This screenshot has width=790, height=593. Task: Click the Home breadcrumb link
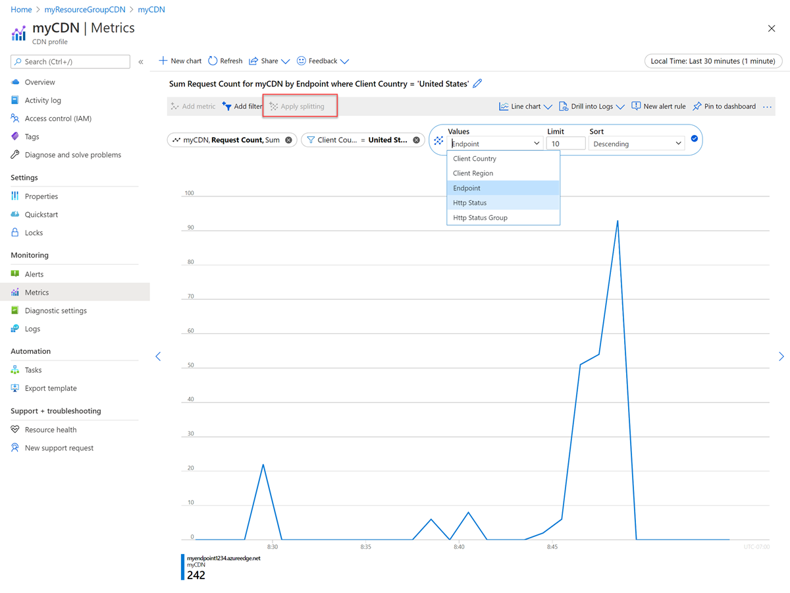point(22,10)
